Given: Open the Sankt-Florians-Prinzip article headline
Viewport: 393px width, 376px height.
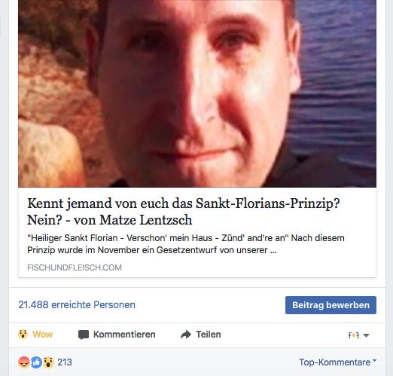Looking at the screenshot, I should [183, 212].
